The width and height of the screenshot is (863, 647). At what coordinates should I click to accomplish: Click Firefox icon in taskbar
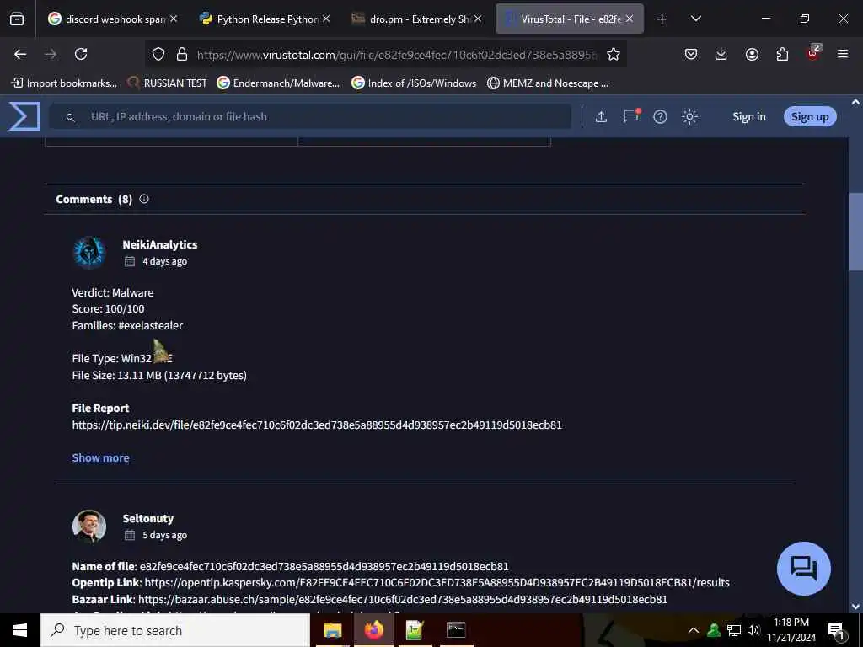coord(373,630)
